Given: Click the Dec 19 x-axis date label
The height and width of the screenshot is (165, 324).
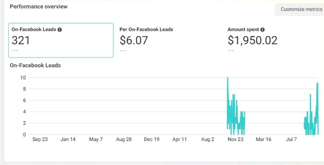Looking at the screenshot, I should coord(152,139).
